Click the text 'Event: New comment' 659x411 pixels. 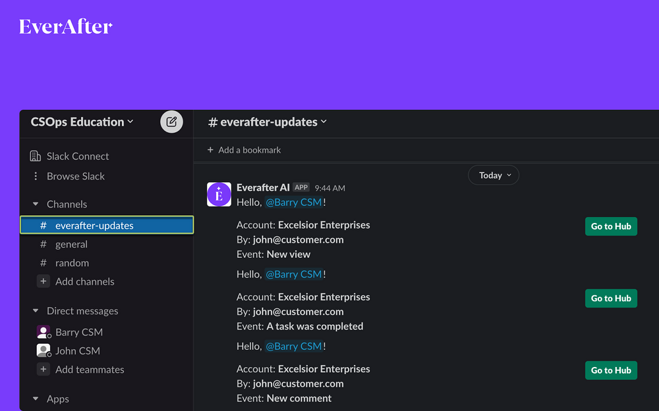(x=283, y=399)
